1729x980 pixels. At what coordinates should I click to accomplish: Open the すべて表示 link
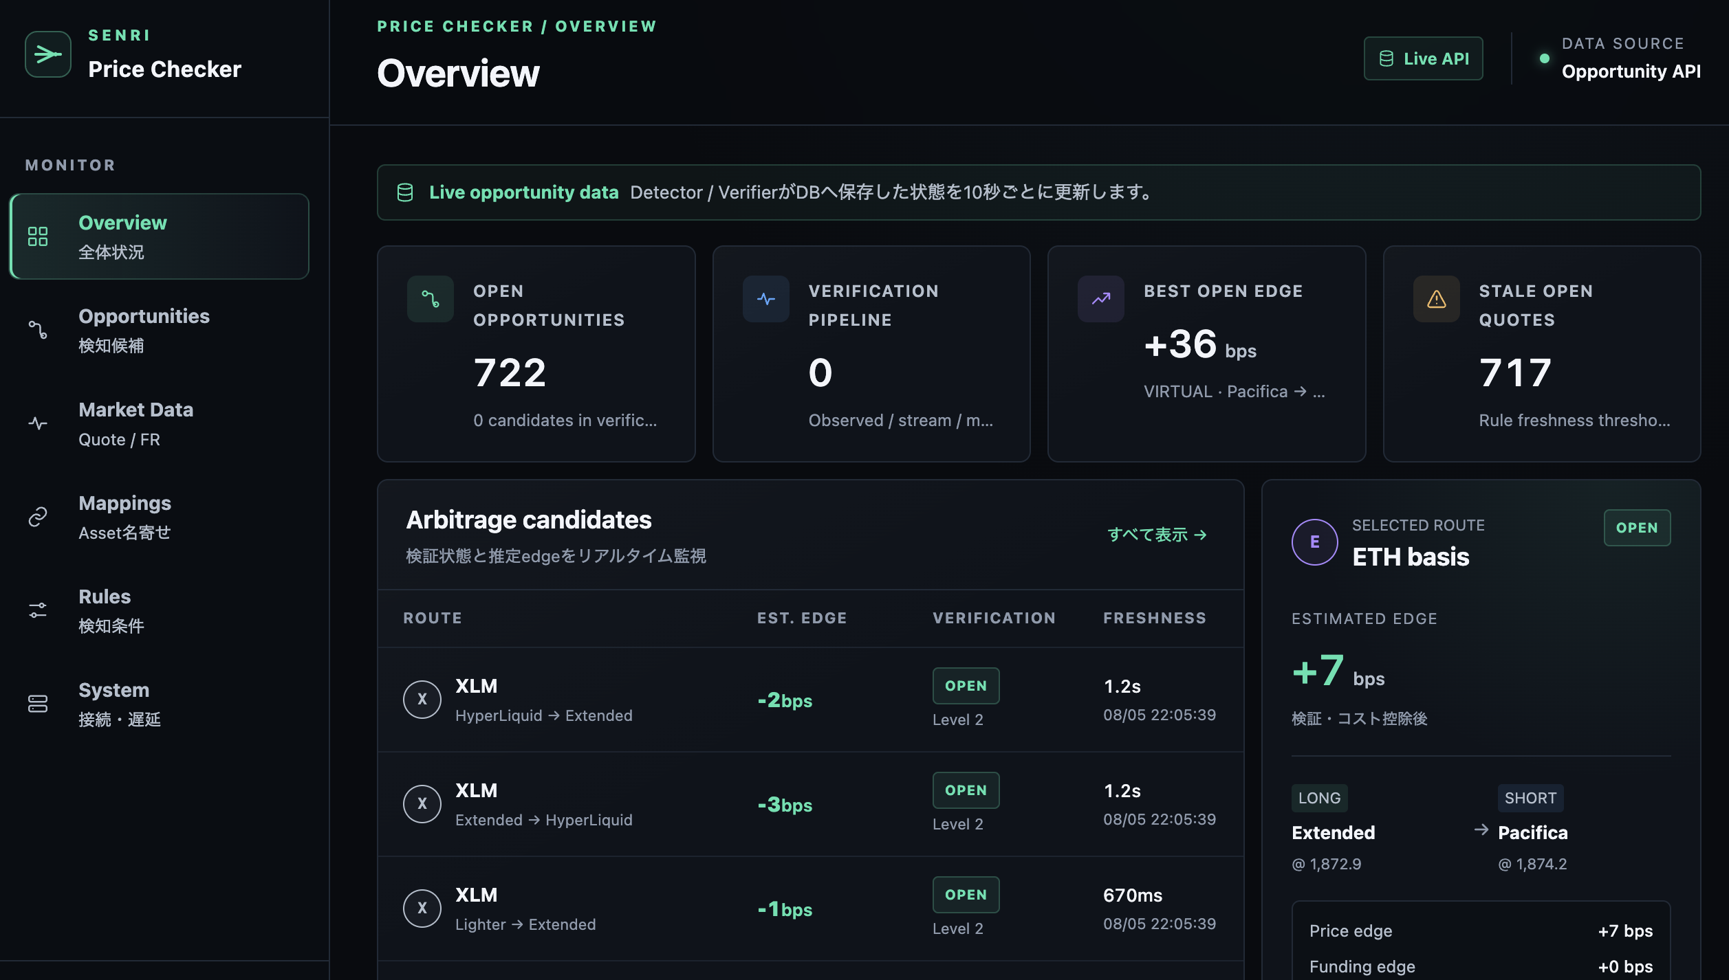pyautogui.click(x=1157, y=535)
